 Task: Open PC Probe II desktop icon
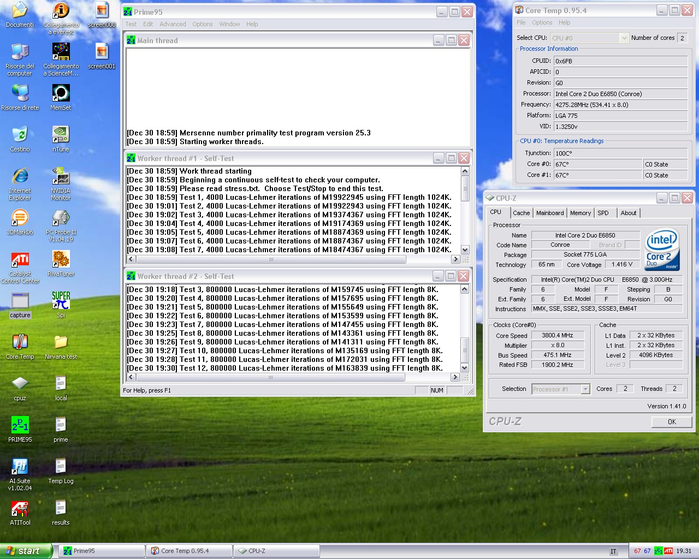61,226
